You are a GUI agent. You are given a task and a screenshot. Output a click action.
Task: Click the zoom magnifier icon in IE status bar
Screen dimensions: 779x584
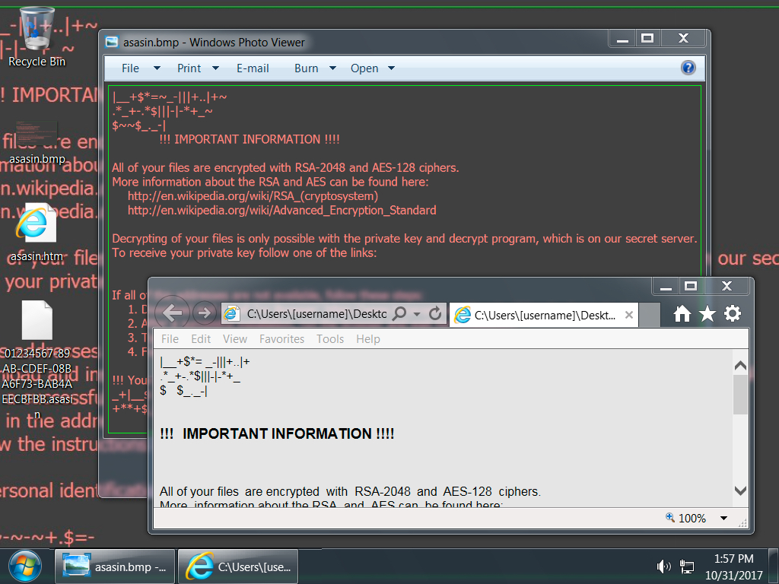669,517
